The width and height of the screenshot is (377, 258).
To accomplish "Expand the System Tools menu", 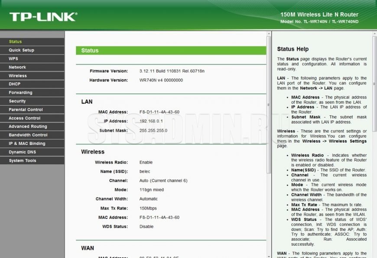I will [23, 161].
